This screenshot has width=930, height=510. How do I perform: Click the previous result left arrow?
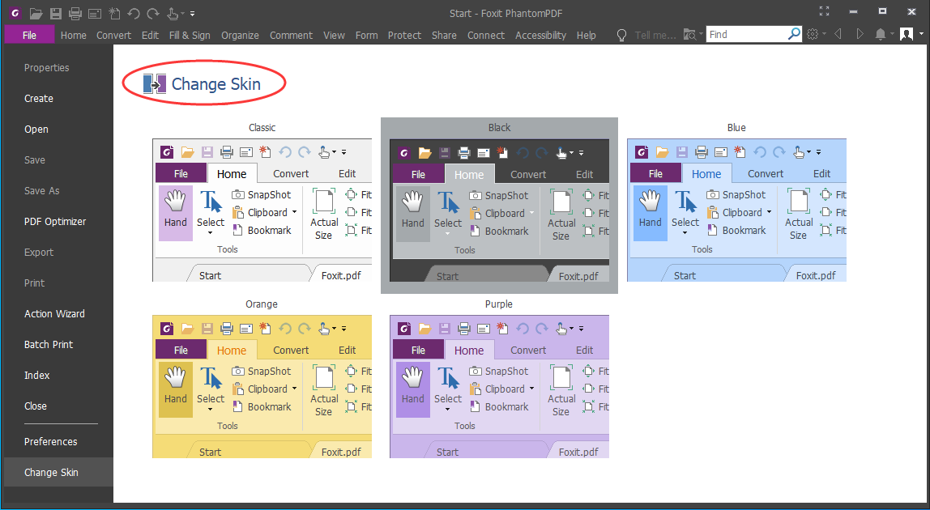(x=838, y=34)
